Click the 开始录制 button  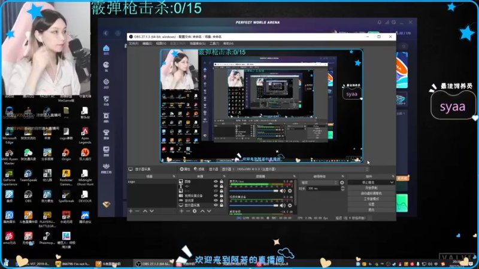tap(371, 188)
